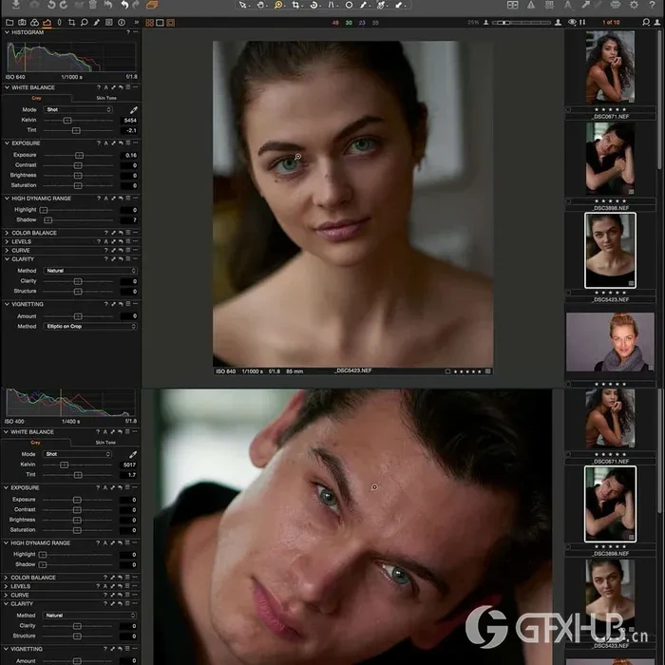Open Mode Shot dropdown above Kelvin 5017
This screenshot has width=665, height=665.
(77, 454)
